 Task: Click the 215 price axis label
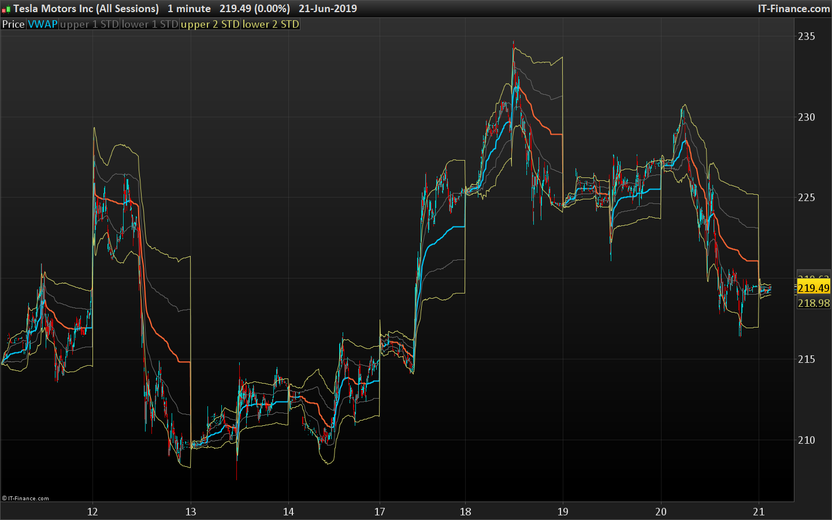pyautogui.click(x=807, y=359)
